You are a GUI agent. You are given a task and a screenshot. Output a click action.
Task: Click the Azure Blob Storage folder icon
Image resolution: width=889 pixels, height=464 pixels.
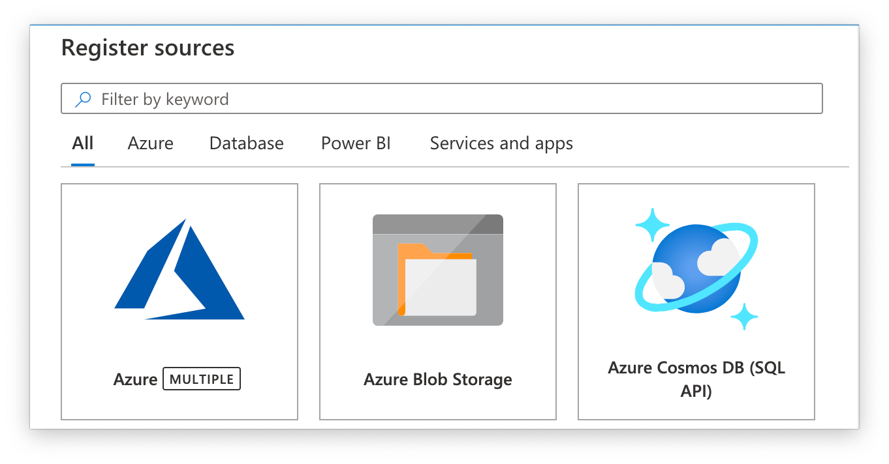[x=437, y=269]
